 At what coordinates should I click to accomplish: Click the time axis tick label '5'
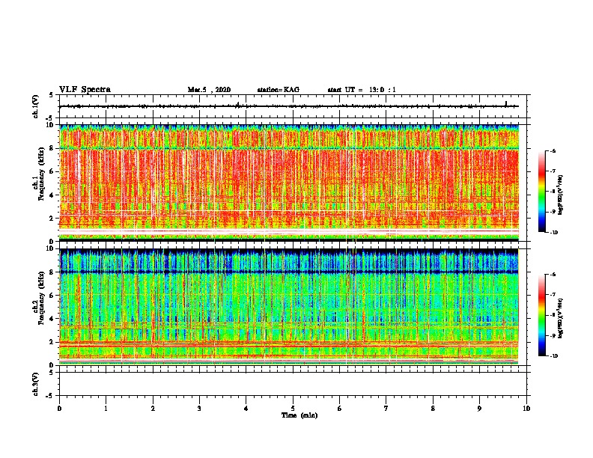point(293,409)
